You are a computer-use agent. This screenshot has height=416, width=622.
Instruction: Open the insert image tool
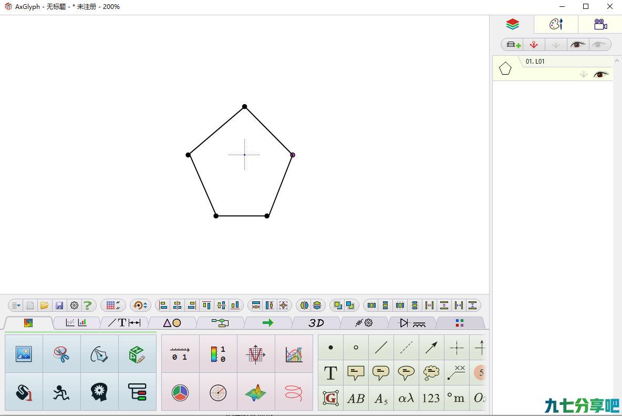click(x=24, y=353)
